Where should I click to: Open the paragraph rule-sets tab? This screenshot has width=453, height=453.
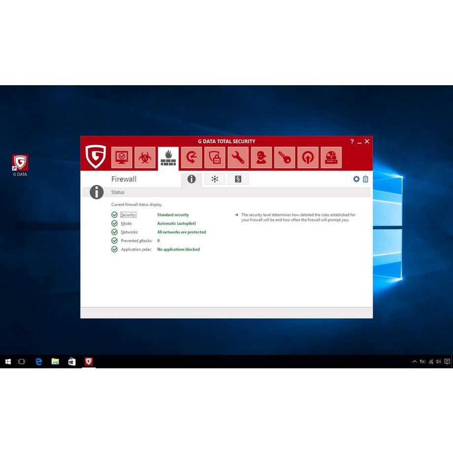coord(238,179)
